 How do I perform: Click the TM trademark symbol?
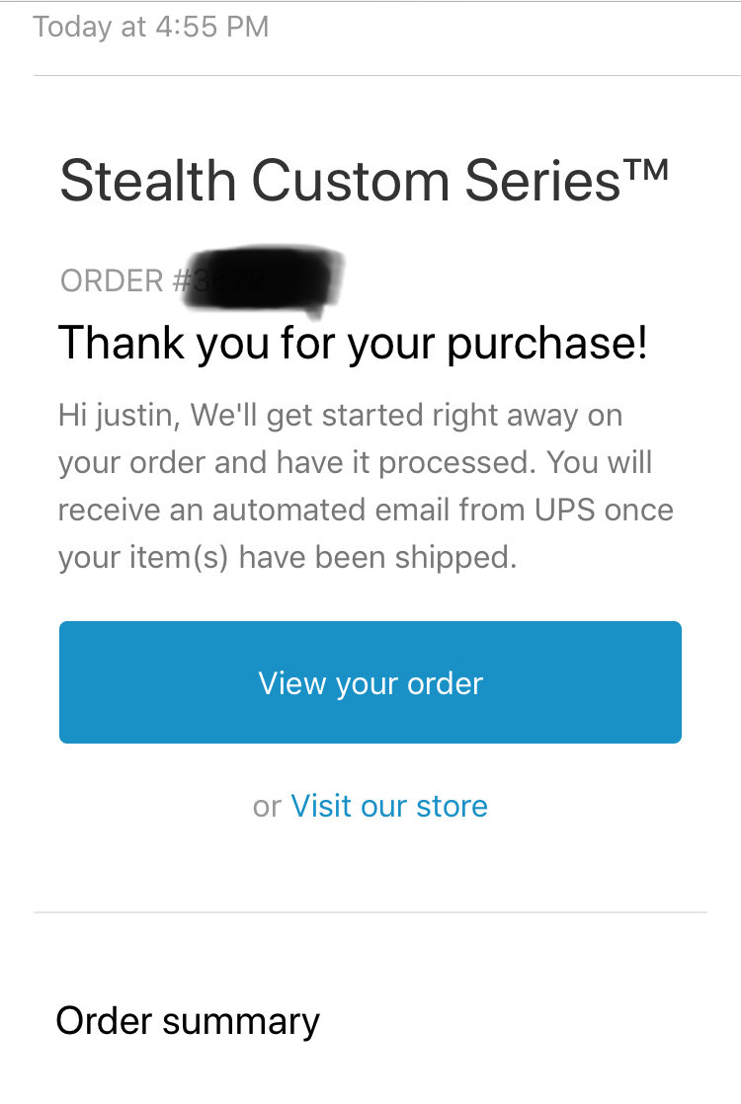pos(644,171)
